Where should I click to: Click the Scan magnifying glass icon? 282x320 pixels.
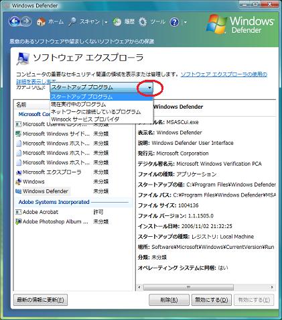coord(72,22)
